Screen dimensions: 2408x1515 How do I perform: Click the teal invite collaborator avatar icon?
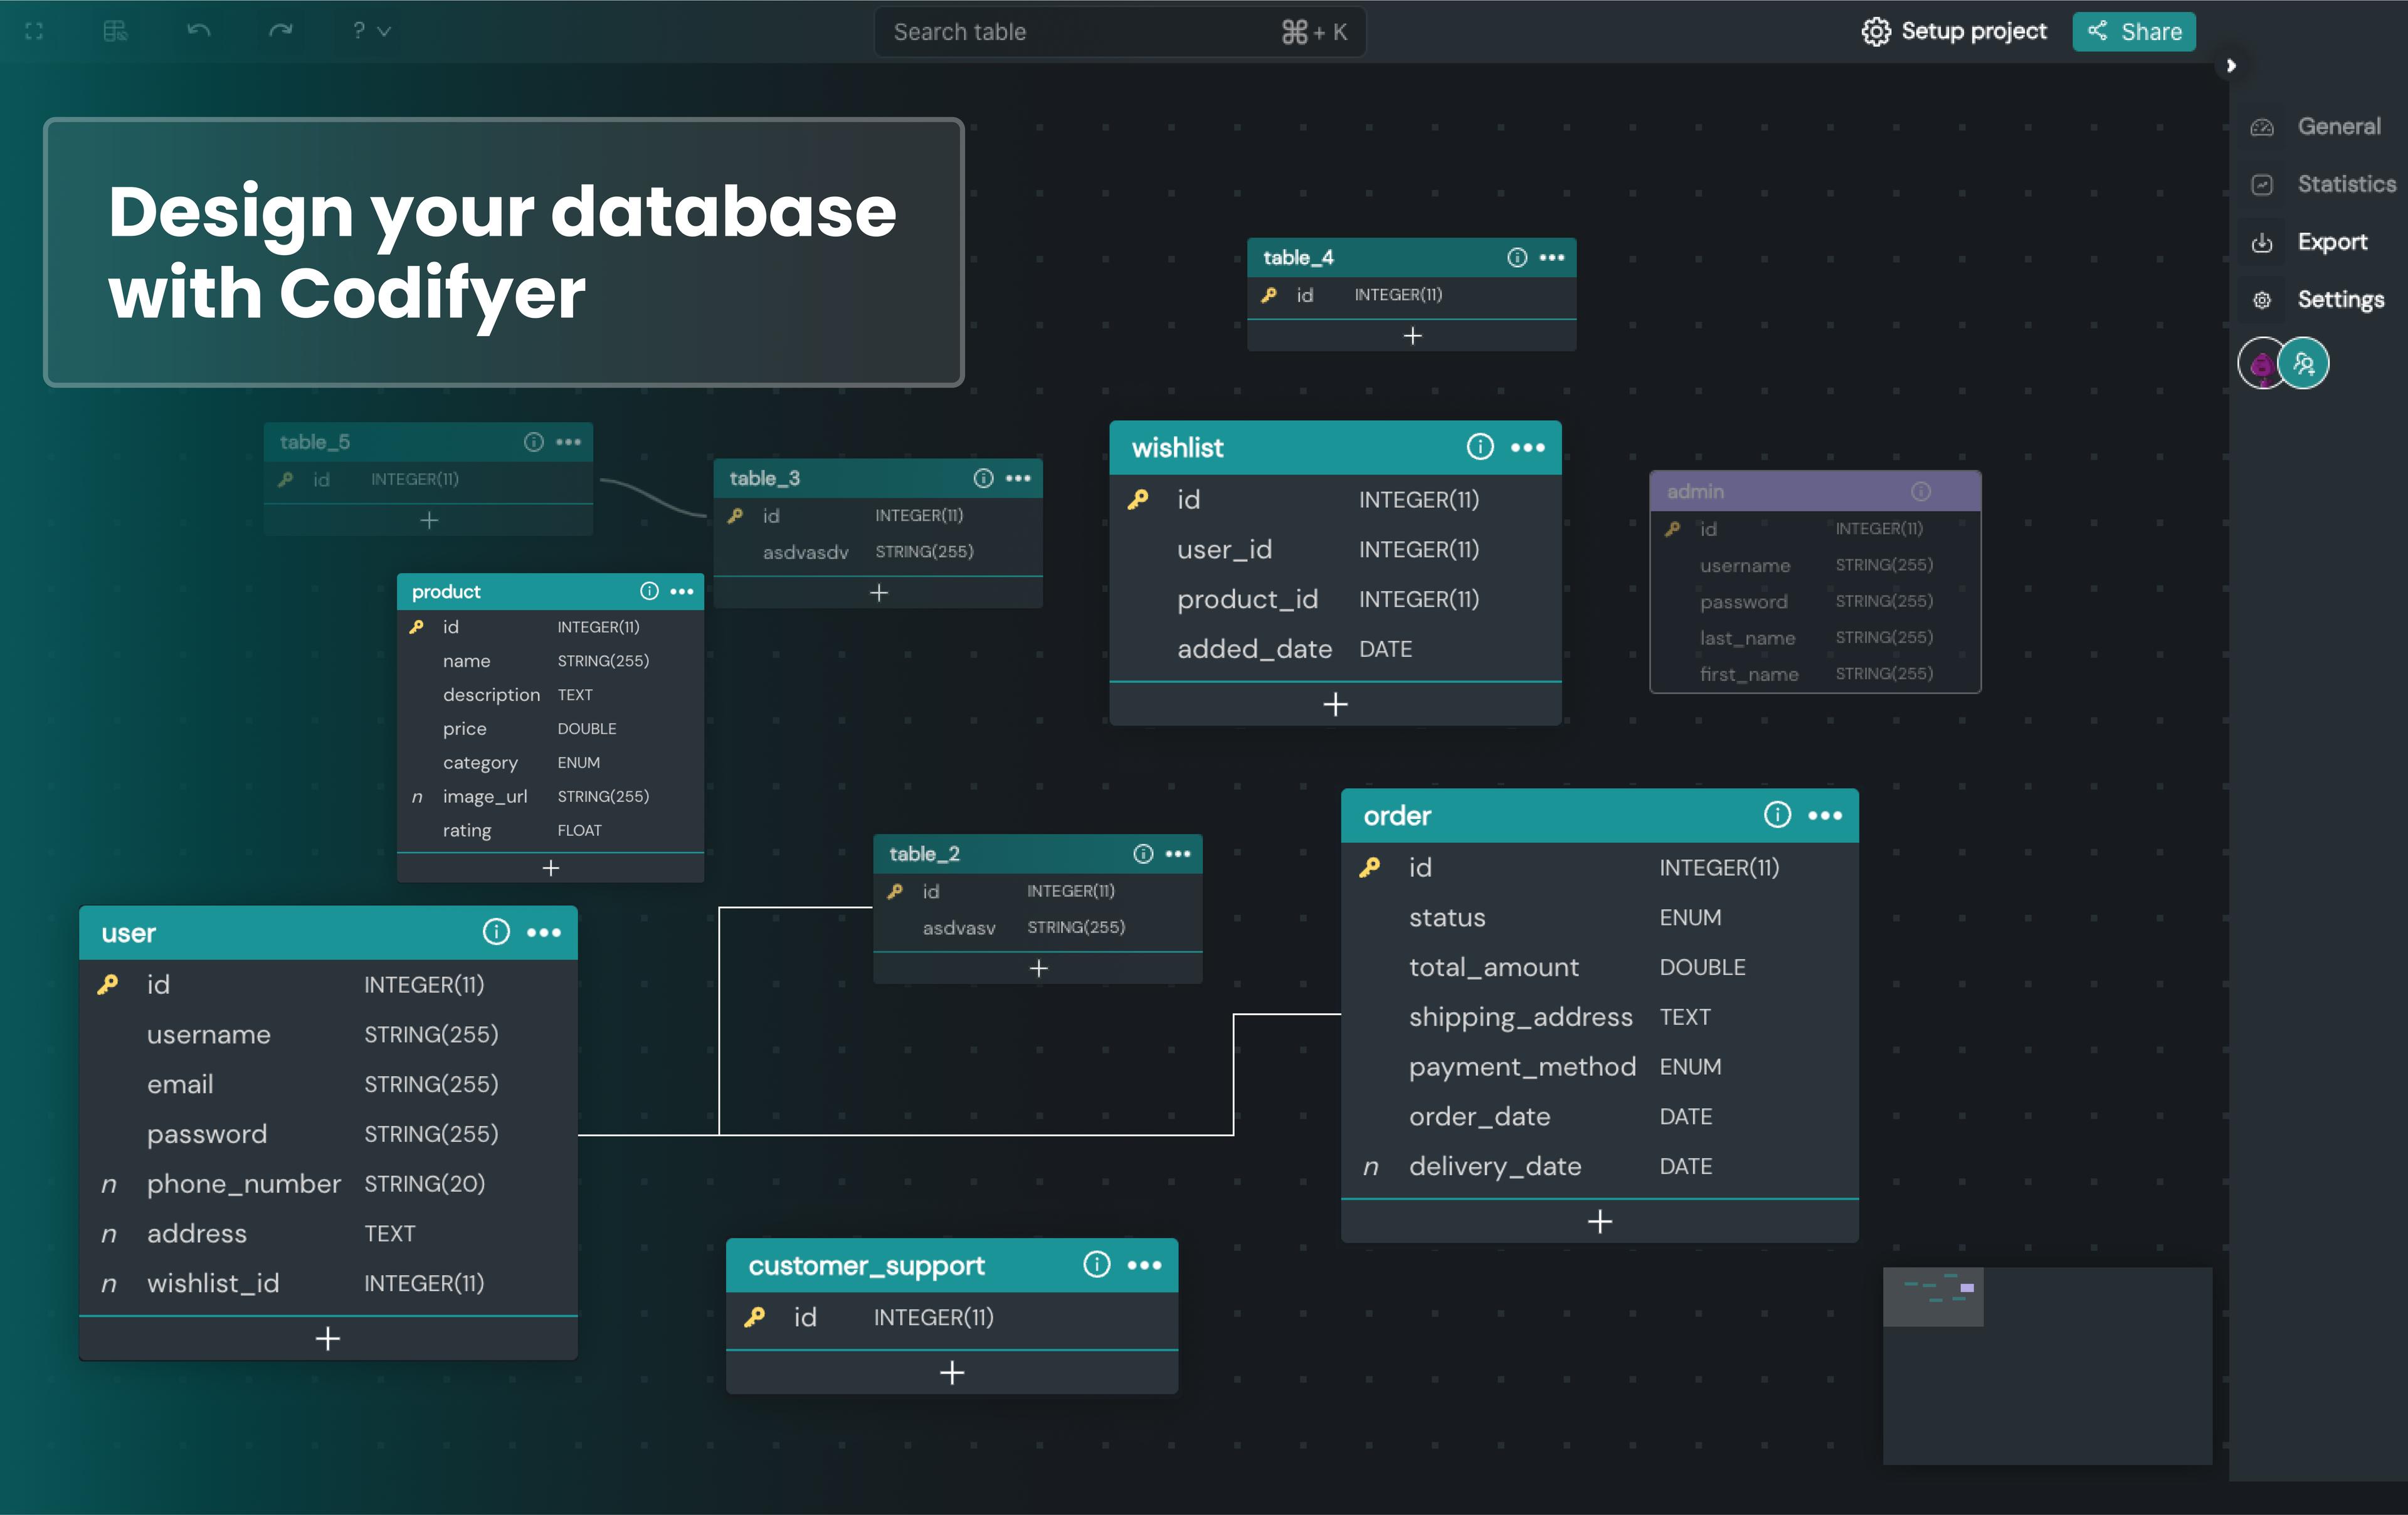[2304, 363]
